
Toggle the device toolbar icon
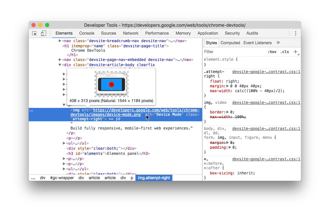point(43,33)
